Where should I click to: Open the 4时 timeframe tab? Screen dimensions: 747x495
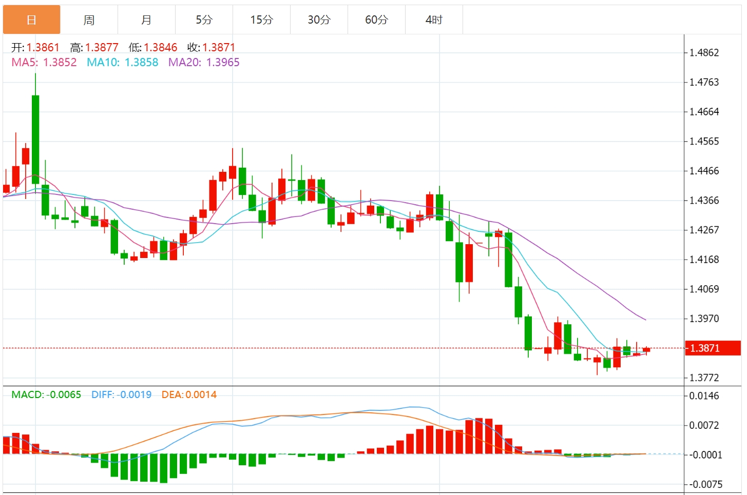[x=434, y=20]
